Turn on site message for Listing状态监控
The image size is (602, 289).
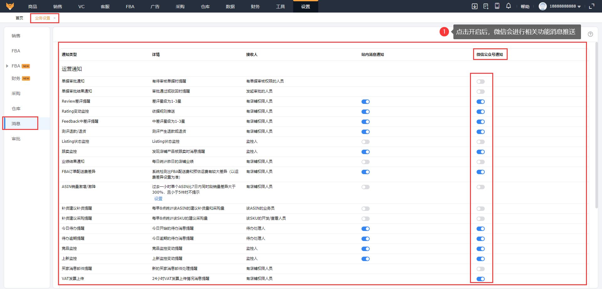[x=365, y=142]
